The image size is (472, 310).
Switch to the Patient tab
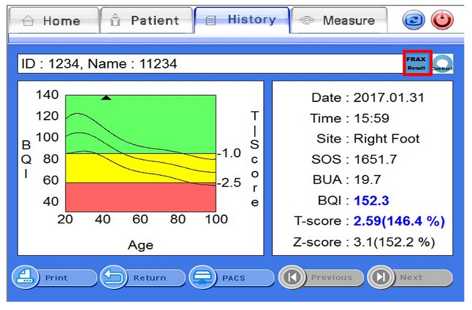click(147, 21)
